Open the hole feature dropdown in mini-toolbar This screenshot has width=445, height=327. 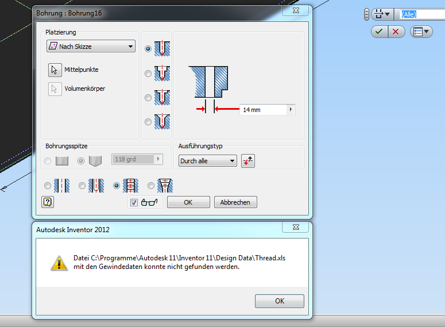[382, 14]
